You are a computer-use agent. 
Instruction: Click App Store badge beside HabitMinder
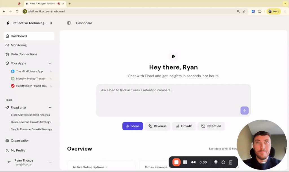51,86
